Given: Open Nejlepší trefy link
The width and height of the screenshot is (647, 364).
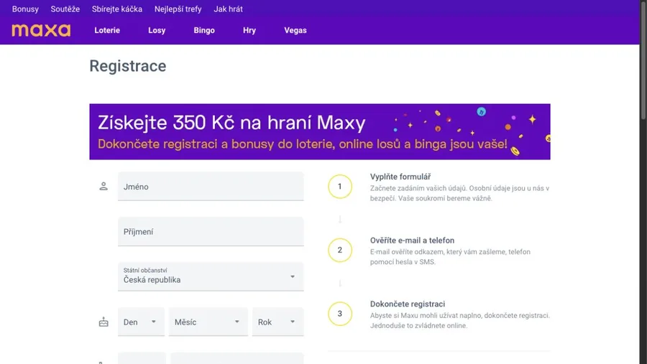Looking at the screenshot, I should (178, 9).
